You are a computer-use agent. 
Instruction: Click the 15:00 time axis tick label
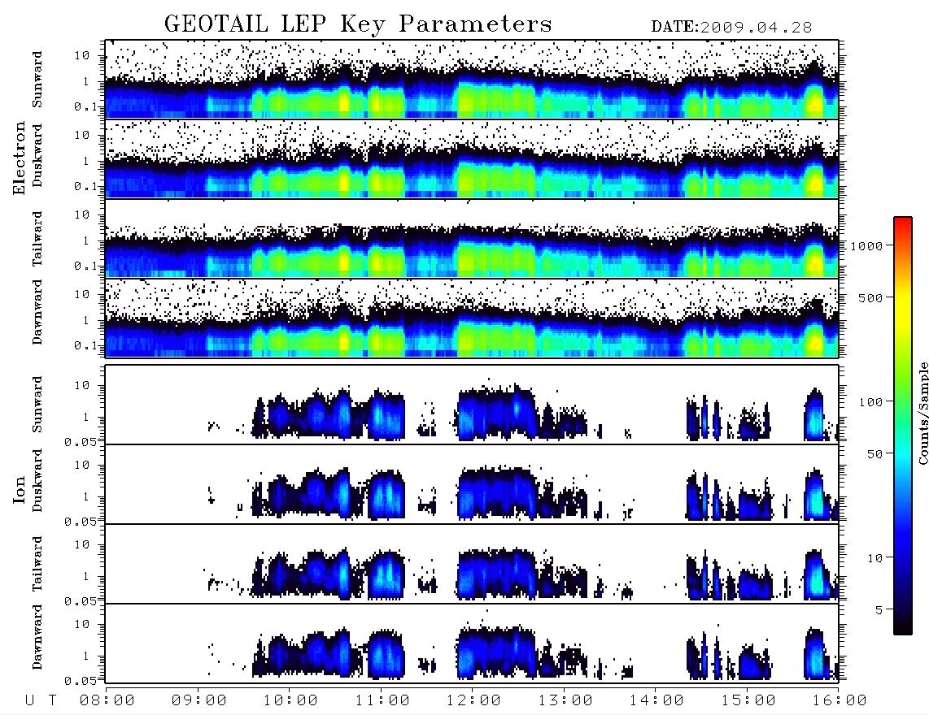tap(748, 700)
